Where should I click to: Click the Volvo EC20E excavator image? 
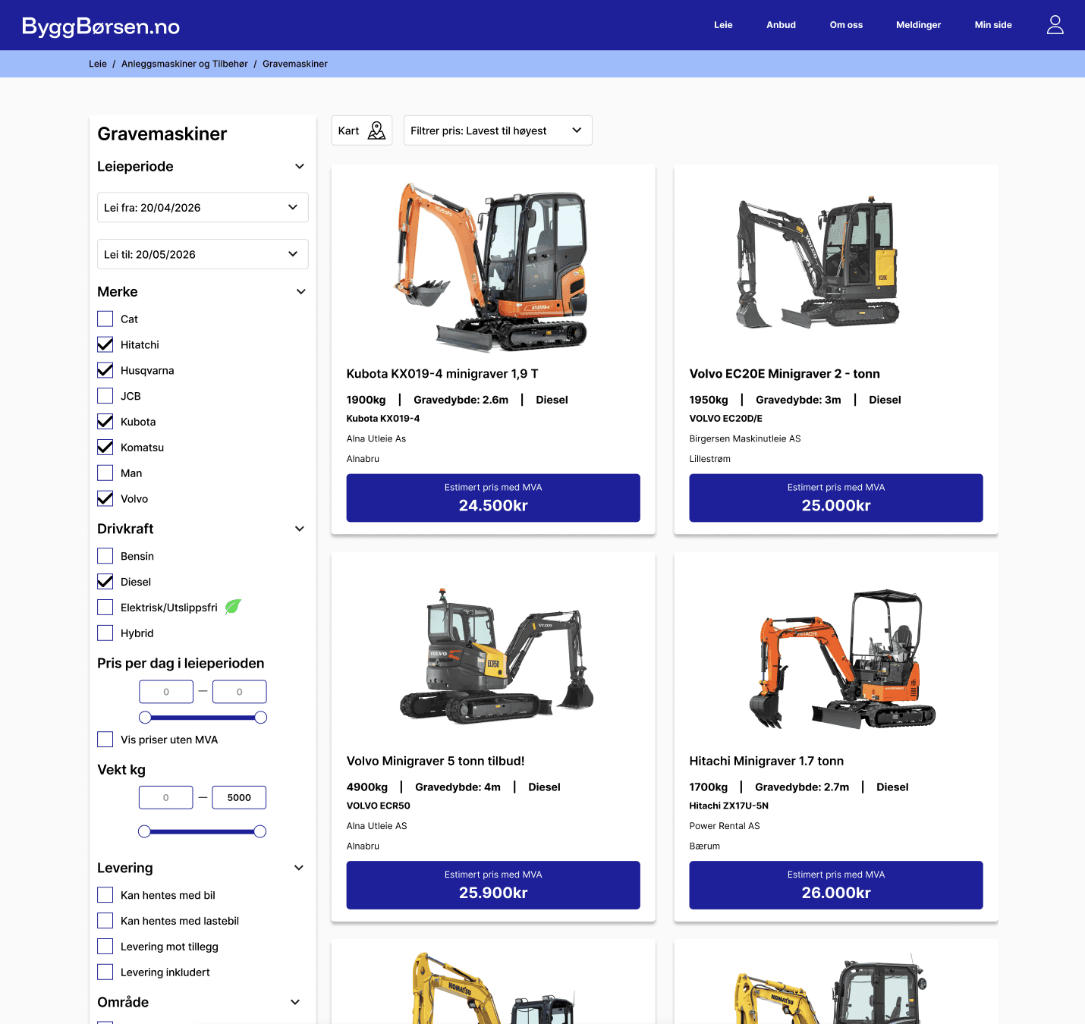818,262
